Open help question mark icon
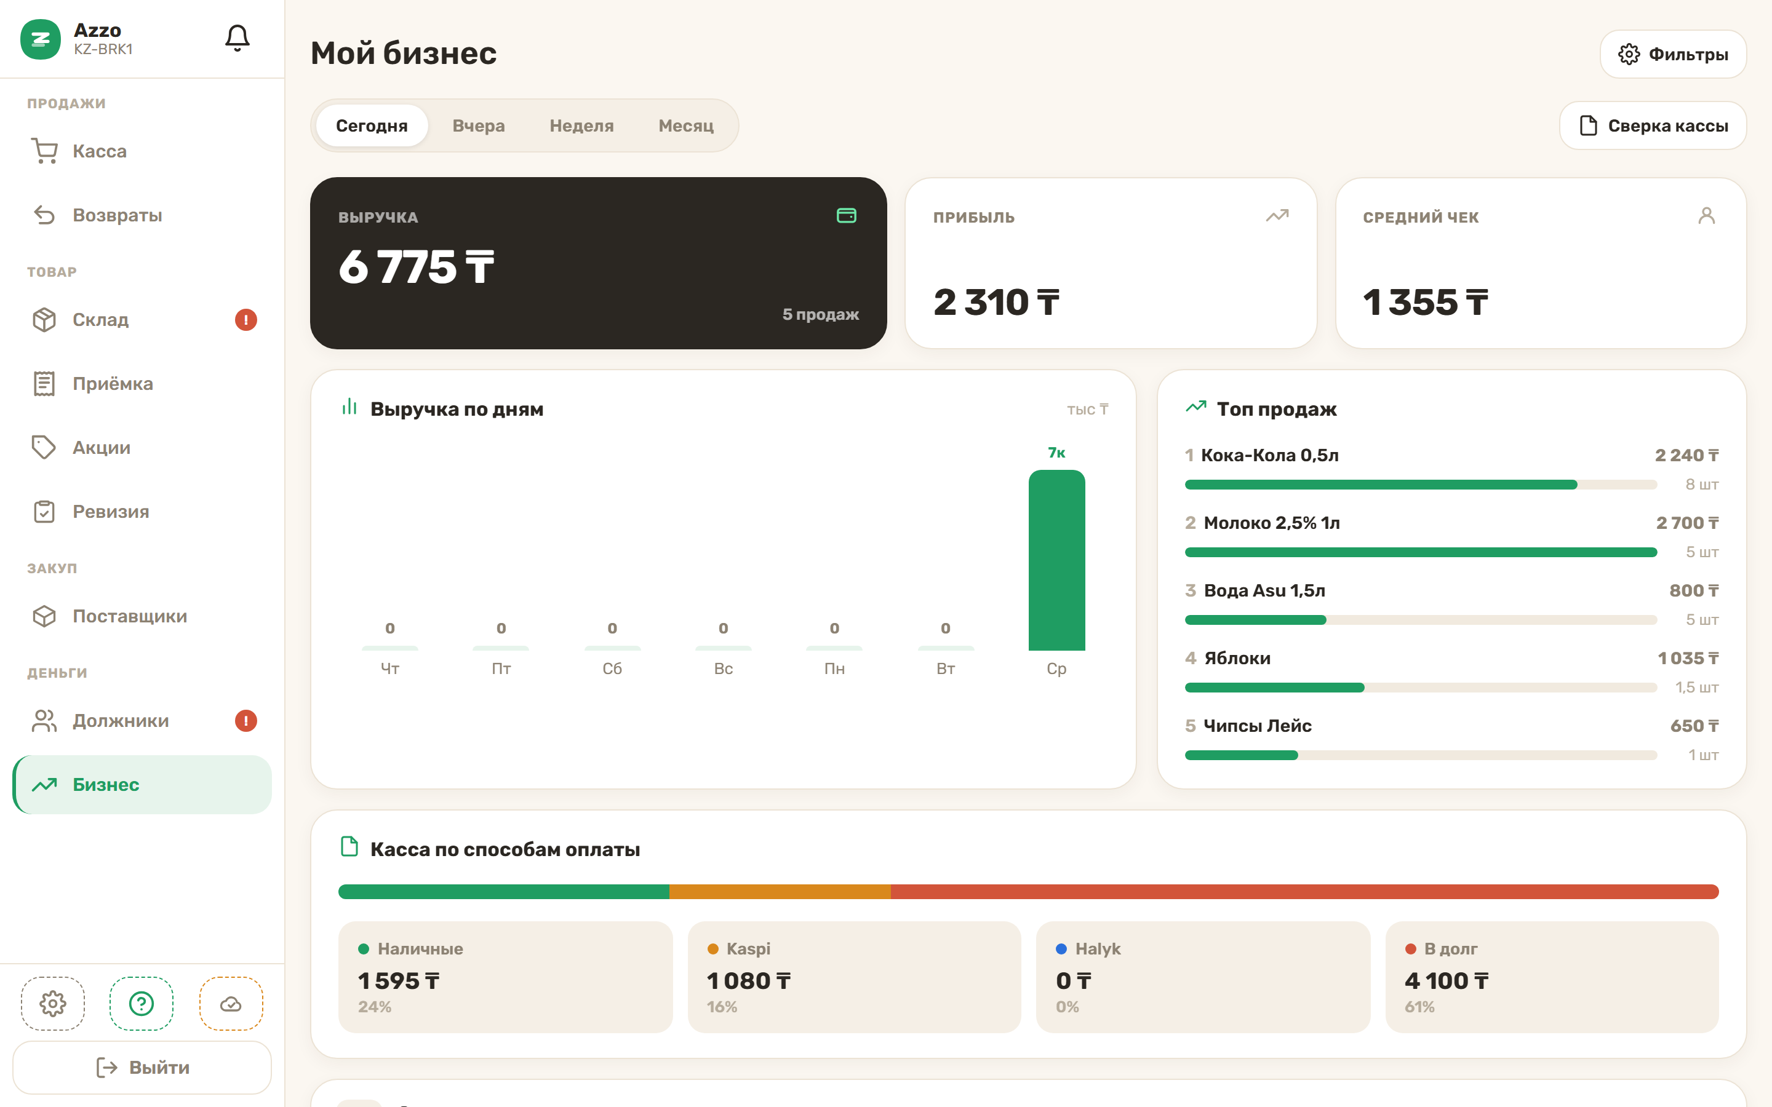The image size is (1772, 1107). pyautogui.click(x=142, y=1003)
